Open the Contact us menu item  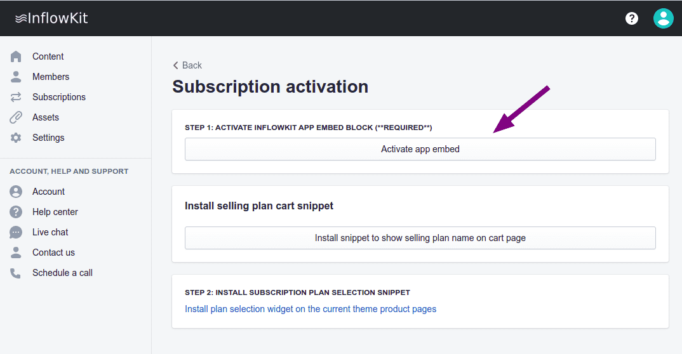pos(53,252)
